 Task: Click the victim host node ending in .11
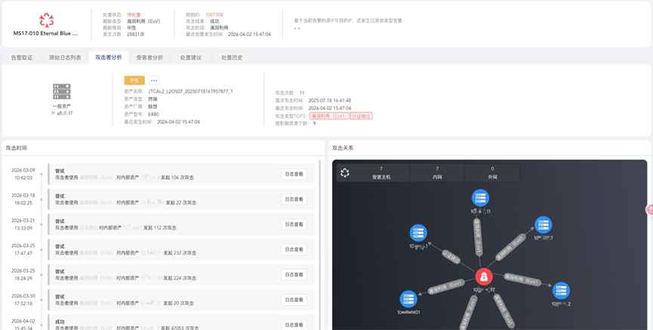480,198
